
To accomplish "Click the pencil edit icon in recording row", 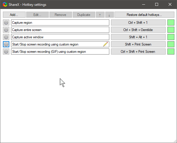I will click(106, 44).
